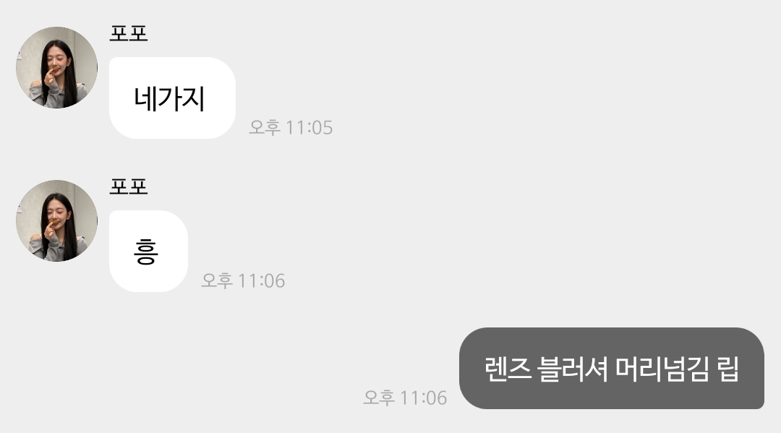Select the 흥 message bubble
This screenshot has height=433, width=781.
coord(148,252)
